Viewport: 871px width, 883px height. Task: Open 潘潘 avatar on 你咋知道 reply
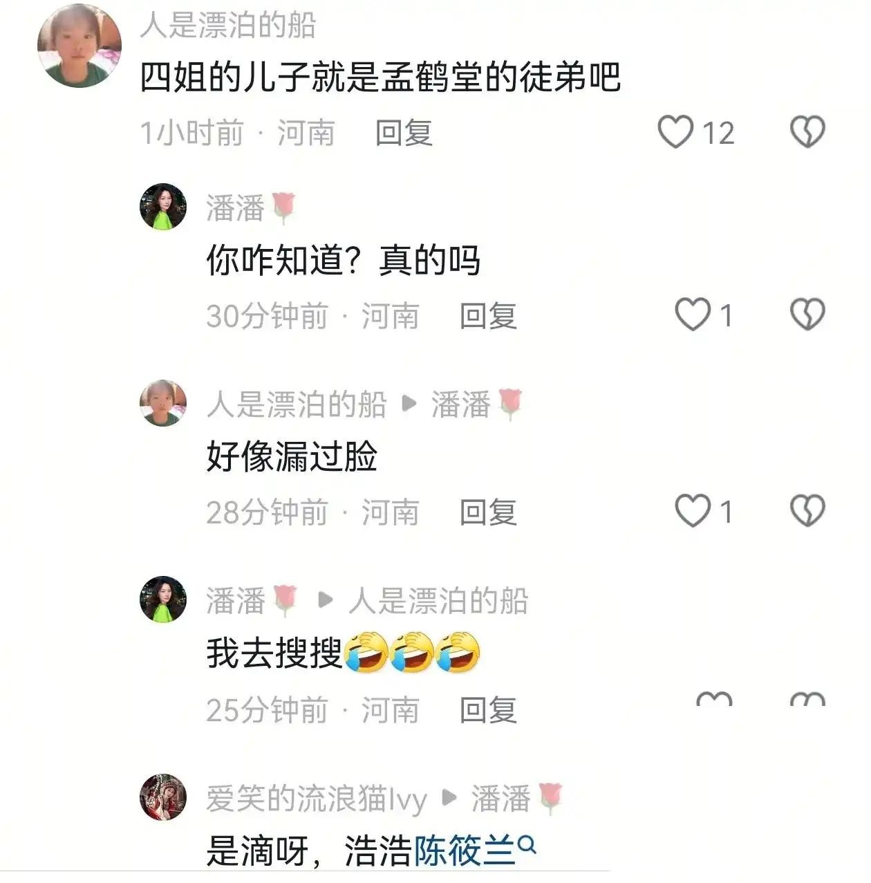pyautogui.click(x=163, y=207)
